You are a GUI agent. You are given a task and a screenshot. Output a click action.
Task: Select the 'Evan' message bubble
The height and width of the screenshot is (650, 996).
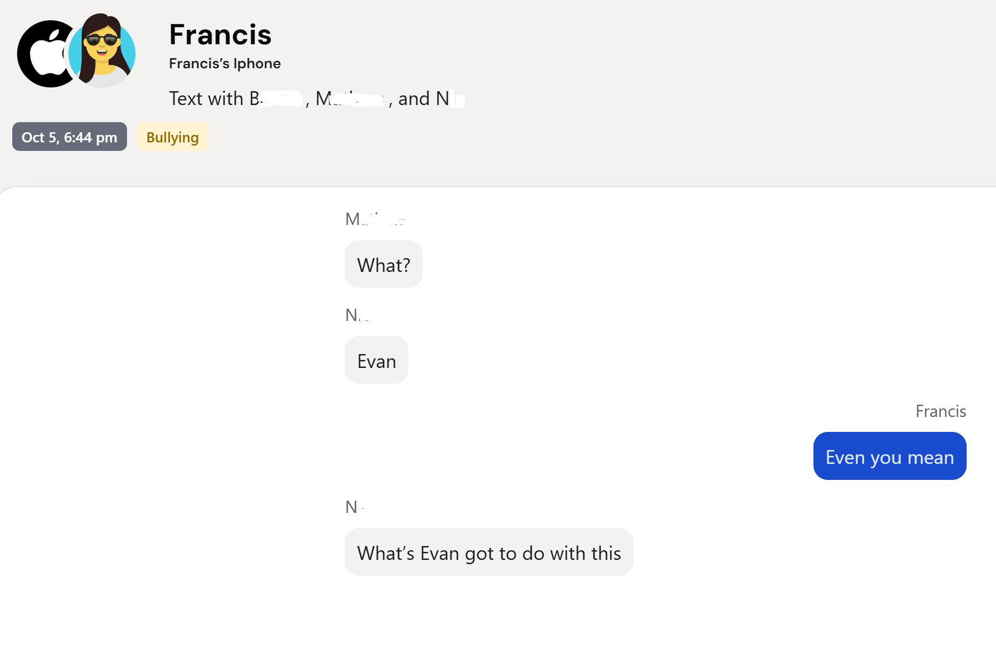point(376,360)
